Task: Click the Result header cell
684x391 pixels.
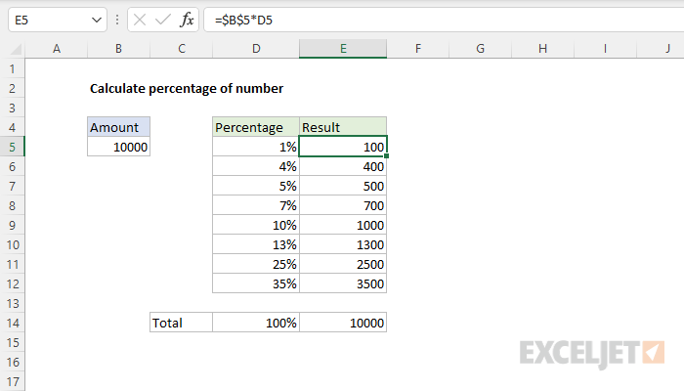Action: point(343,127)
